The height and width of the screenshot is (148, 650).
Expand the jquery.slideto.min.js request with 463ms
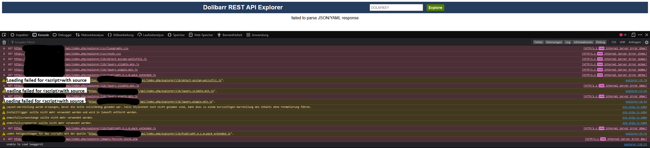click(4, 64)
